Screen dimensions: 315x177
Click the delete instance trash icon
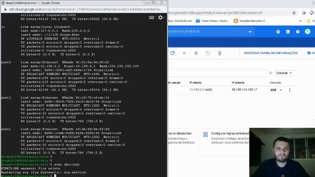point(220,53)
